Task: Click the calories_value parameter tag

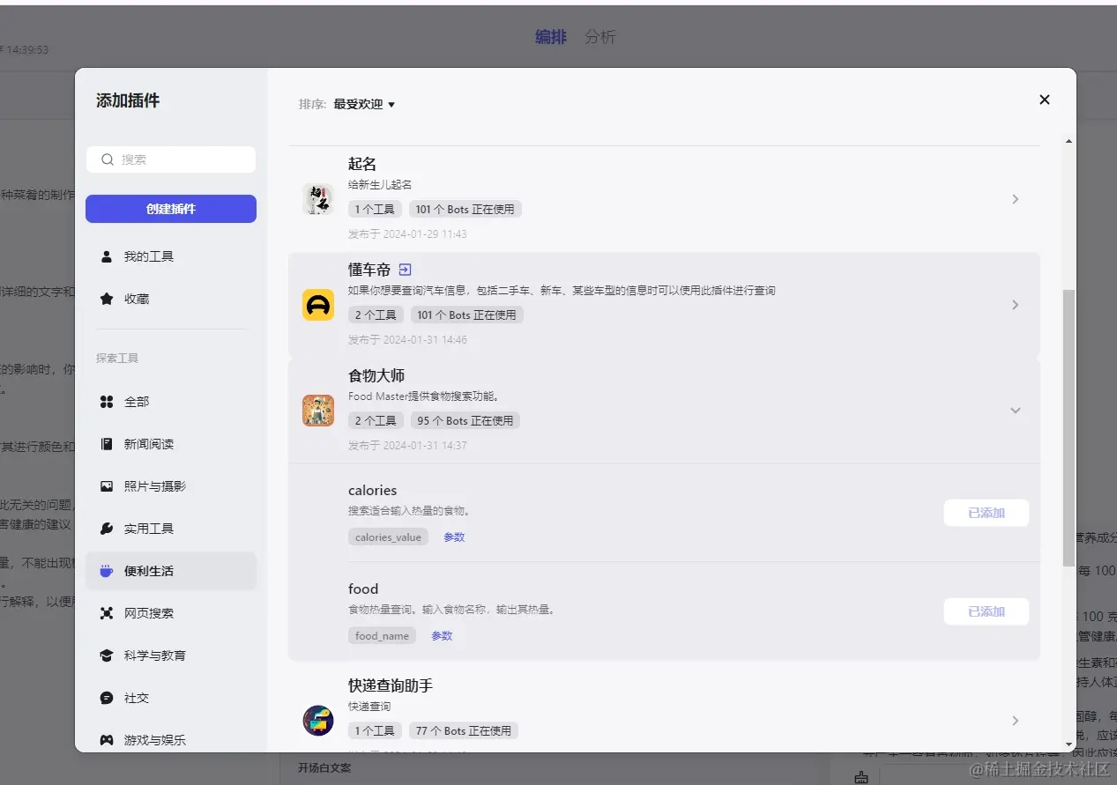Action: (x=388, y=537)
